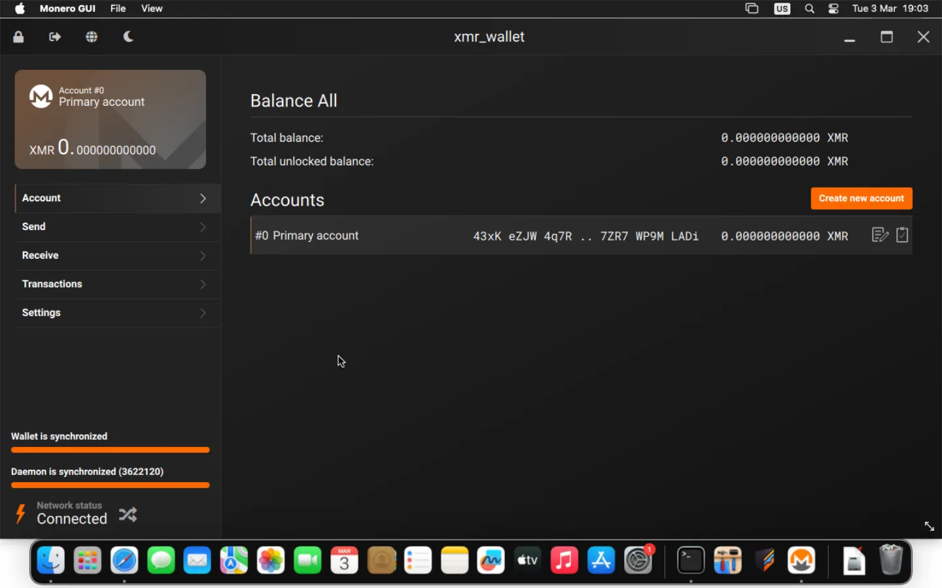Toggle dark mode with the moon icon
Image resolution: width=942 pixels, height=588 pixels.
click(x=128, y=37)
